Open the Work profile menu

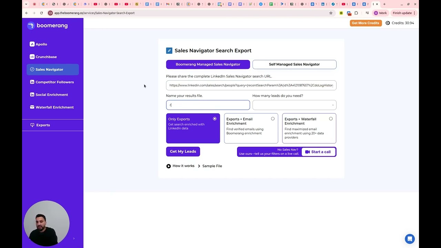pyautogui.click(x=380, y=13)
